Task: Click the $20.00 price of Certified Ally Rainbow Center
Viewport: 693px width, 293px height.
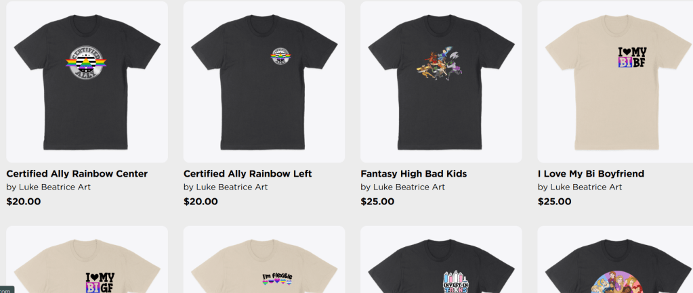Action: coord(24,202)
